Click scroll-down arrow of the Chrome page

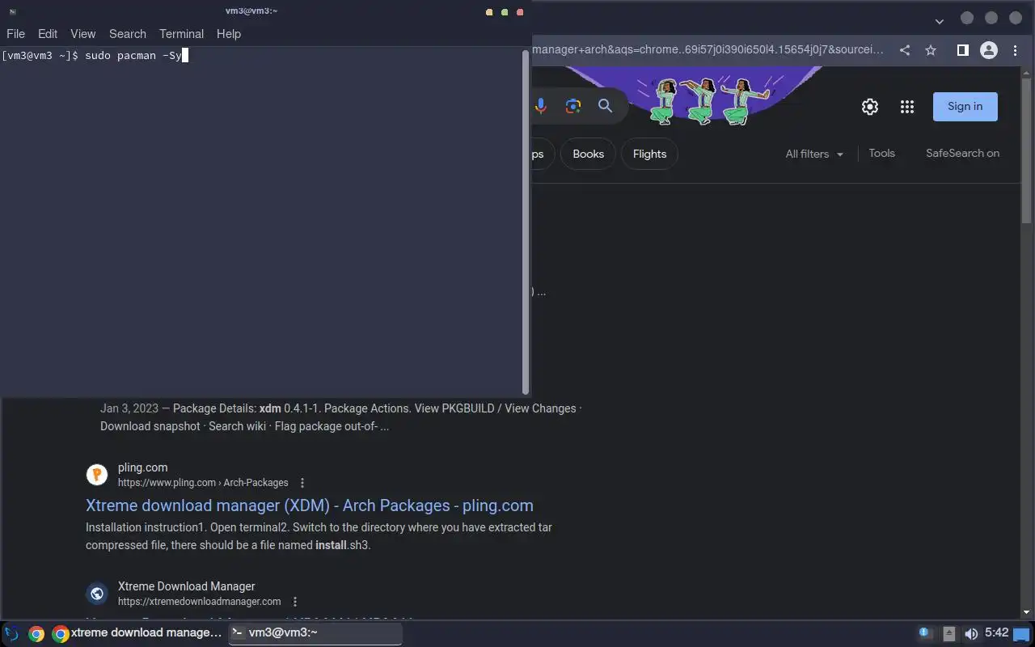point(1027,613)
